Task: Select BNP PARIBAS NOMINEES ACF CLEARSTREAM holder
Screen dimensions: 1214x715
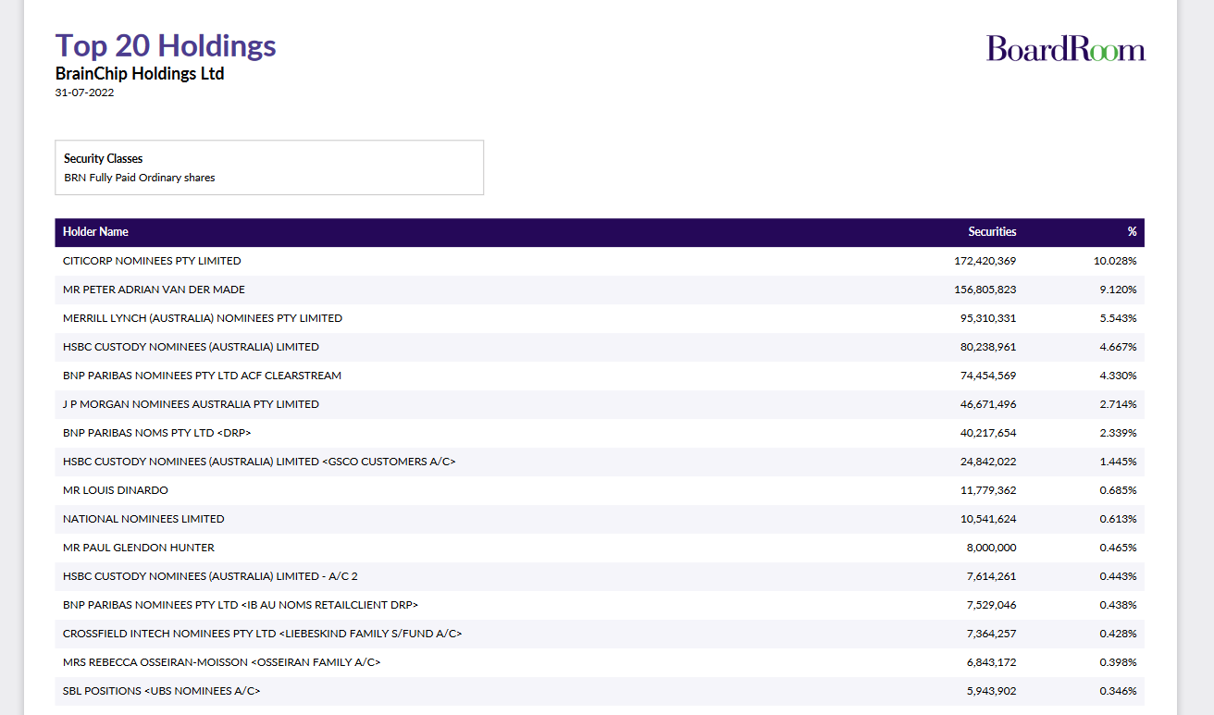Action: pos(202,376)
